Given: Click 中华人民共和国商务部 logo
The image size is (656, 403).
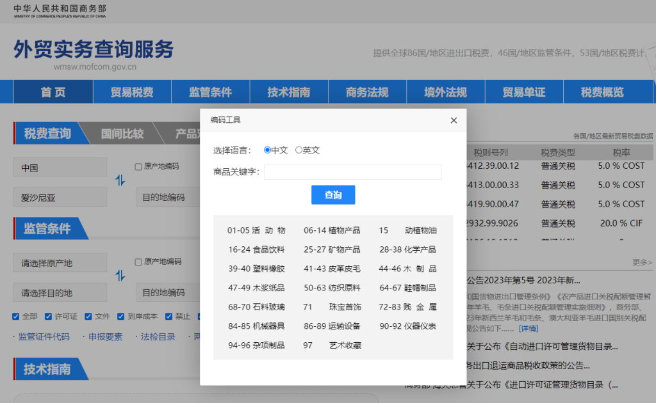Looking at the screenshot, I should pos(60,11).
